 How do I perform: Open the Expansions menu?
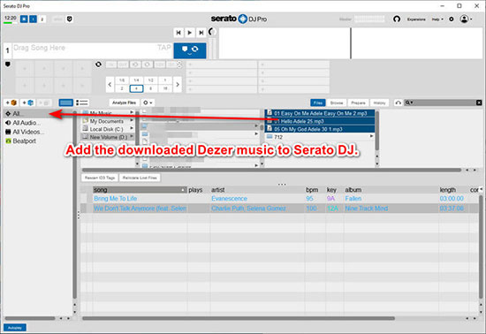(416, 19)
